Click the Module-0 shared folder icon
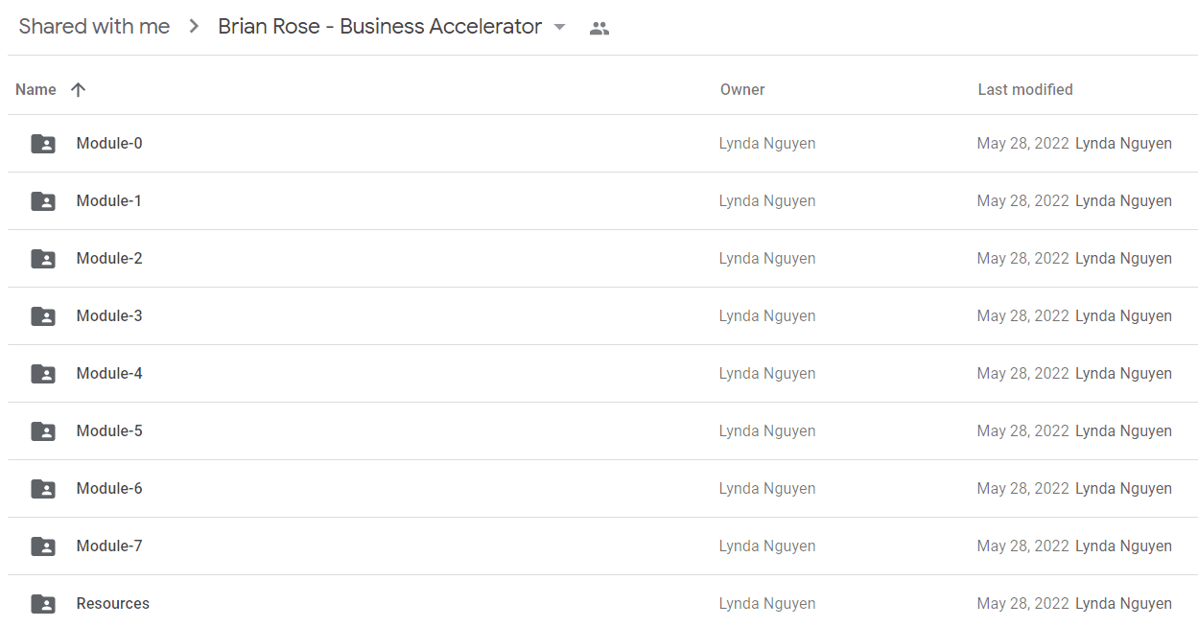Screen dimensions: 1198x627 coord(43,144)
